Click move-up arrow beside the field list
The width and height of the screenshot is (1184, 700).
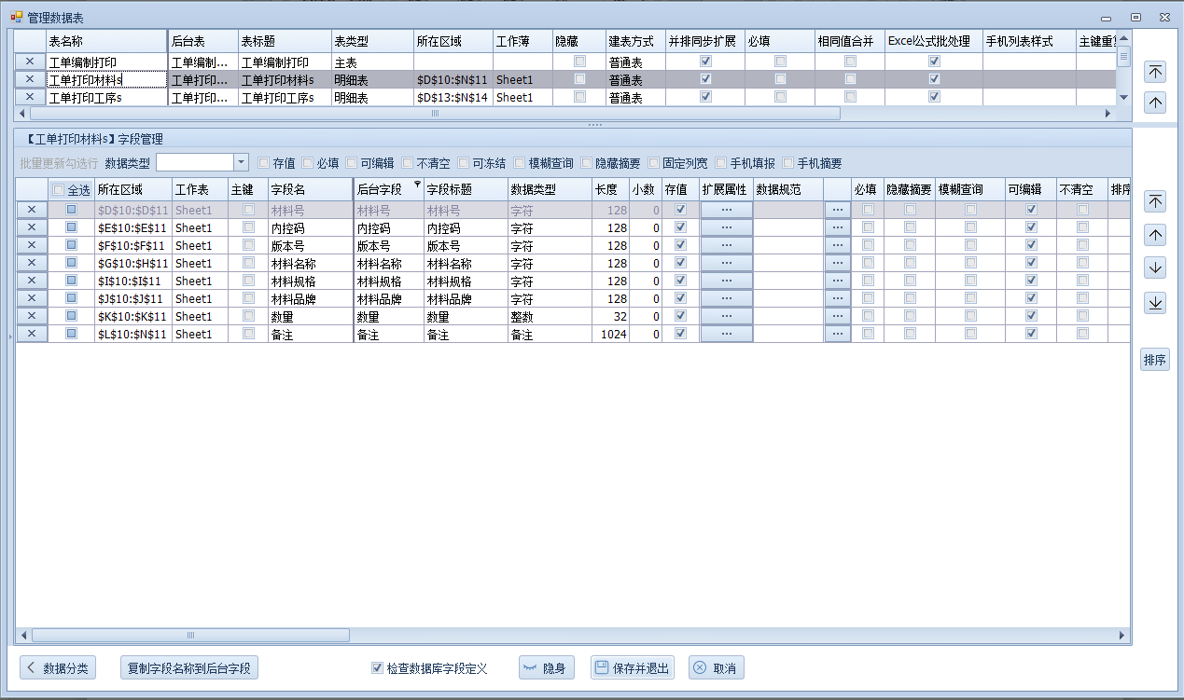coord(1155,235)
